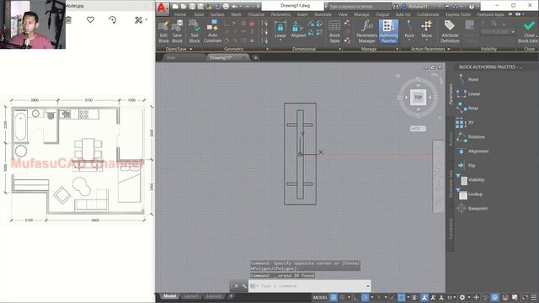This screenshot has width=539, height=303.
Task: Open the workspace switching gear
Action: 462,297
